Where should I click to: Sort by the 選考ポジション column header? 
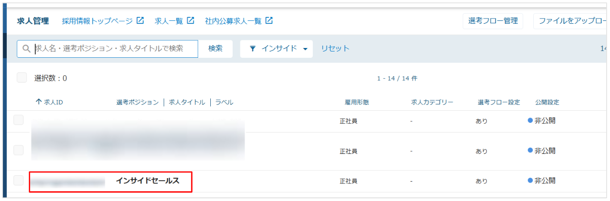(137, 102)
